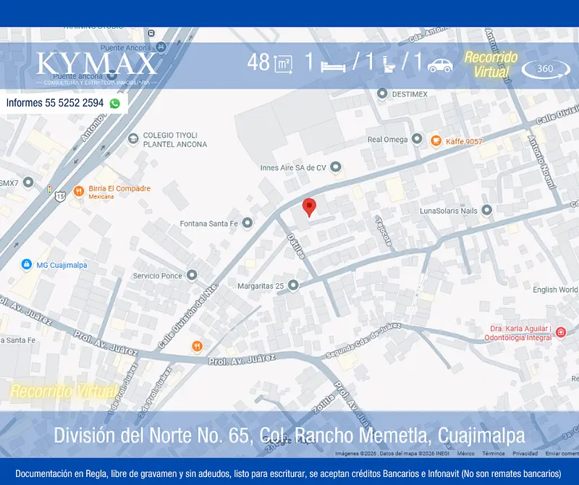This screenshot has height=485, width=579.
Task: Open the 360 virtual tour icon
Action: [546, 69]
